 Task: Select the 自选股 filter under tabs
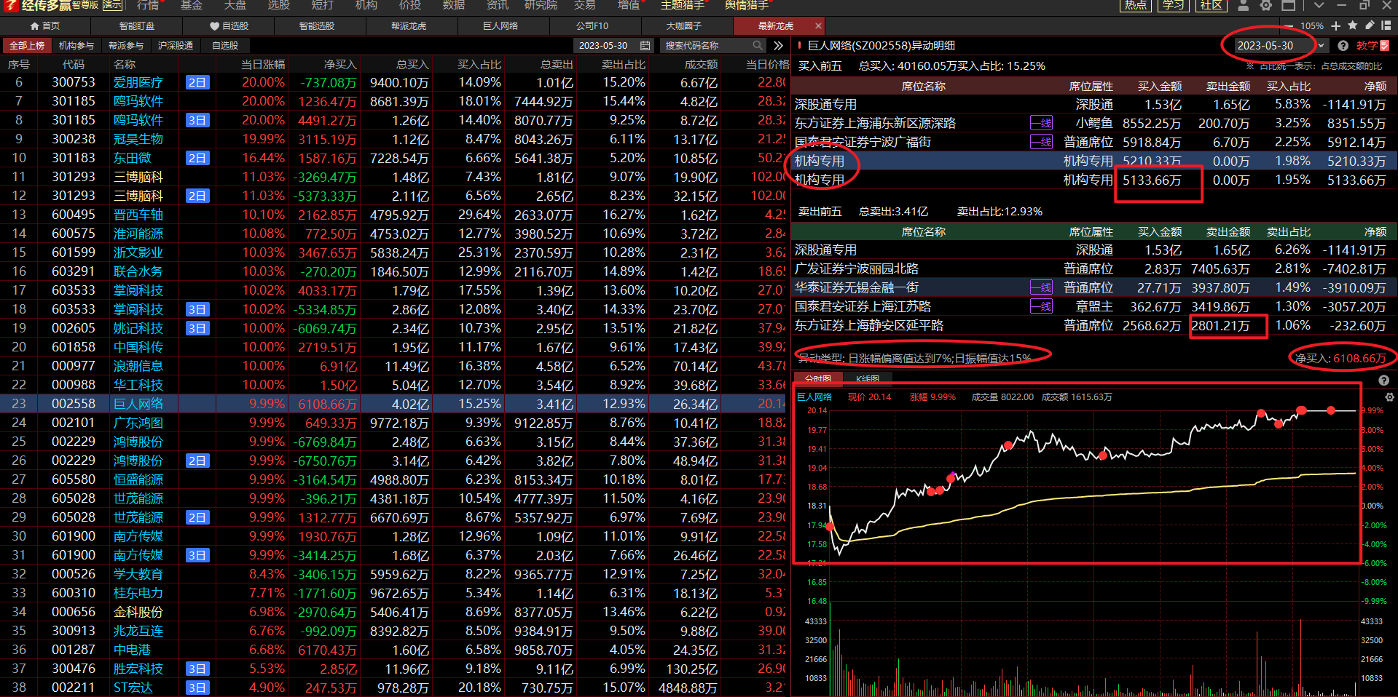coord(225,45)
